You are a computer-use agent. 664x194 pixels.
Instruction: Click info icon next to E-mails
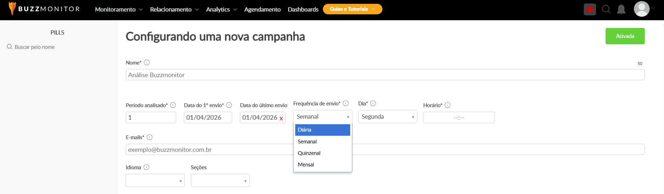point(150,137)
